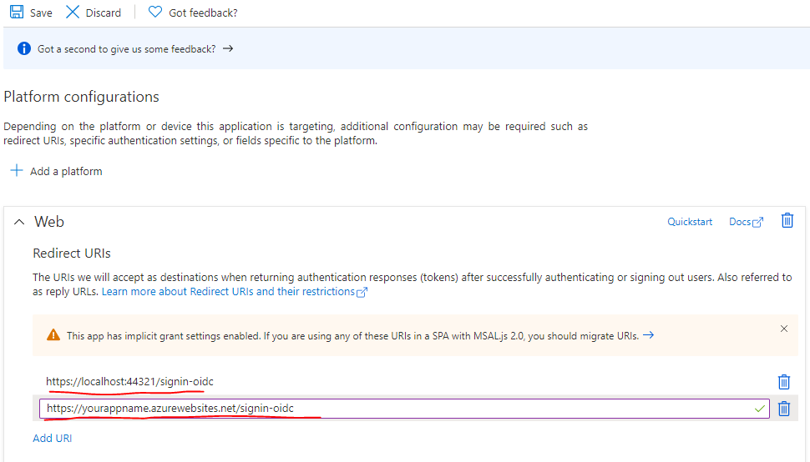Click the blue info icon in feedback banner
810x462 pixels.
tap(23, 49)
